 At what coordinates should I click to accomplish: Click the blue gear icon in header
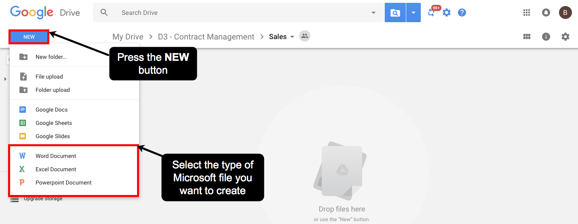(447, 12)
